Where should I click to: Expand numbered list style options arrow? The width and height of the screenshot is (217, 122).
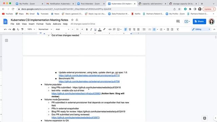(164, 29)
